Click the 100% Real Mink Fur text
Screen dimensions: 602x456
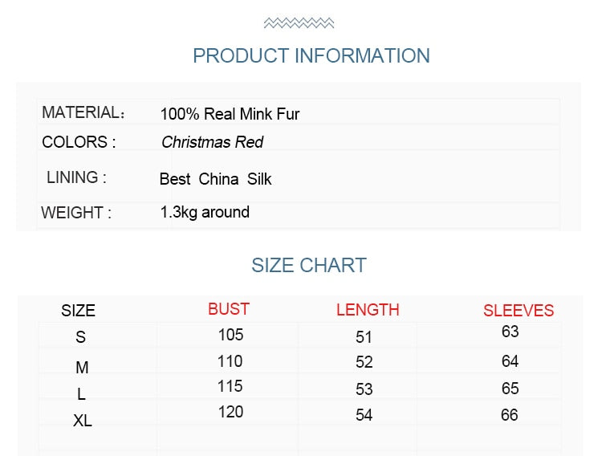[230, 114]
